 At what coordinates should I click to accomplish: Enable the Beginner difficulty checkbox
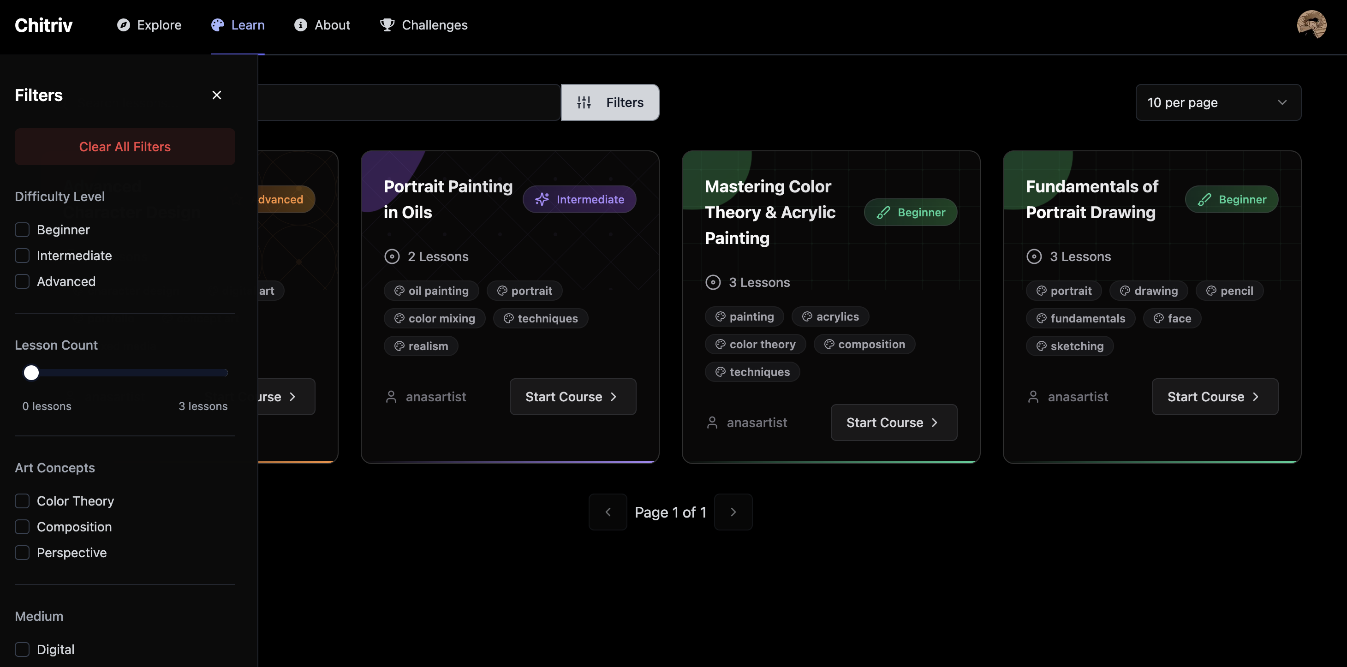click(22, 230)
